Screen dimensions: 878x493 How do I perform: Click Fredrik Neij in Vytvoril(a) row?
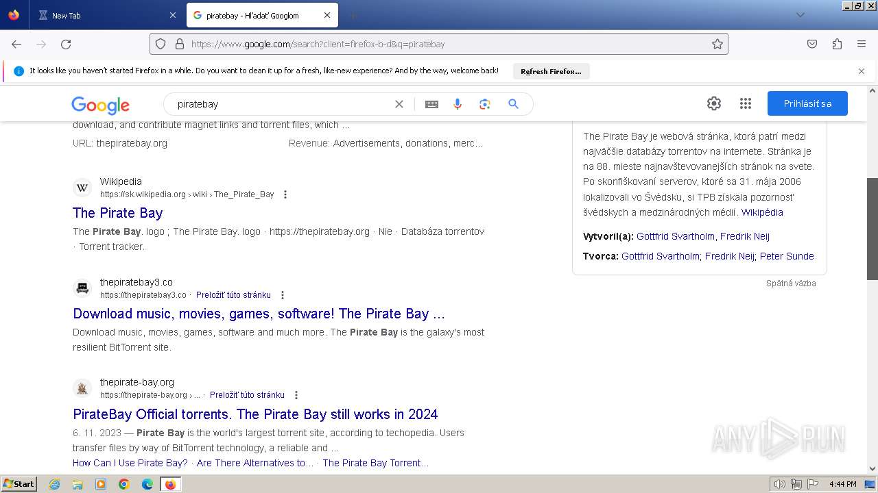[745, 236]
